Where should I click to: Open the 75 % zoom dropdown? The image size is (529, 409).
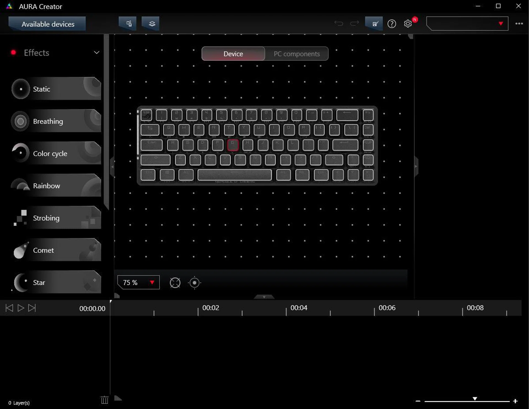click(x=138, y=282)
